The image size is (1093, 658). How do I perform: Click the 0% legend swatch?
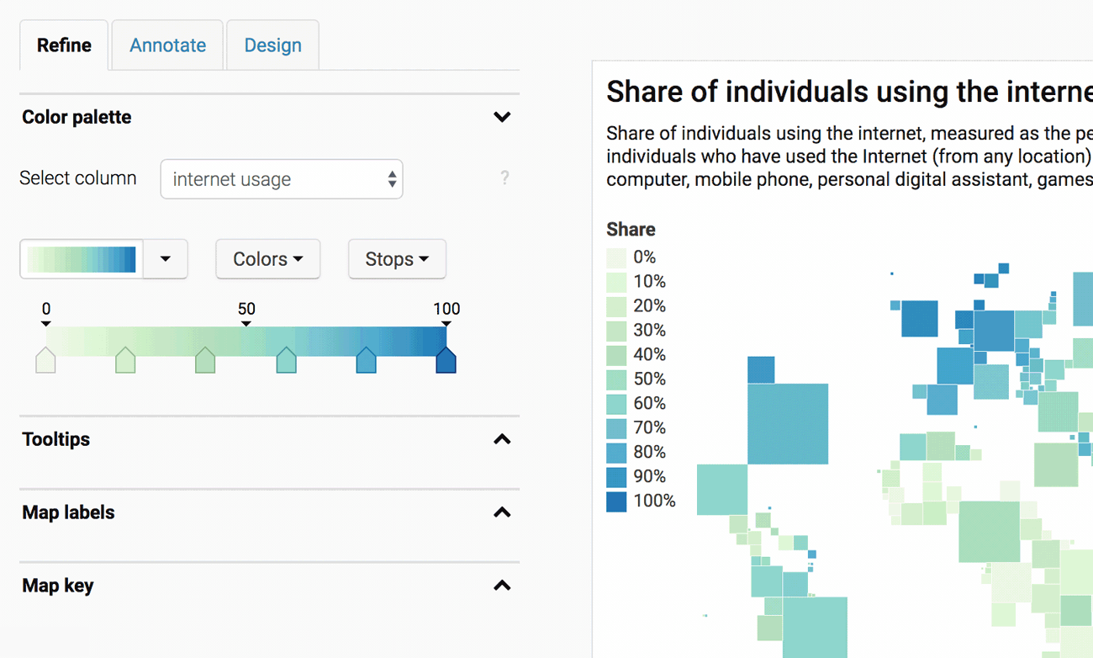click(x=615, y=256)
